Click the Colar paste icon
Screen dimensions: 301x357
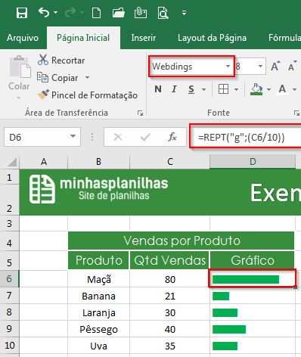click(20, 67)
